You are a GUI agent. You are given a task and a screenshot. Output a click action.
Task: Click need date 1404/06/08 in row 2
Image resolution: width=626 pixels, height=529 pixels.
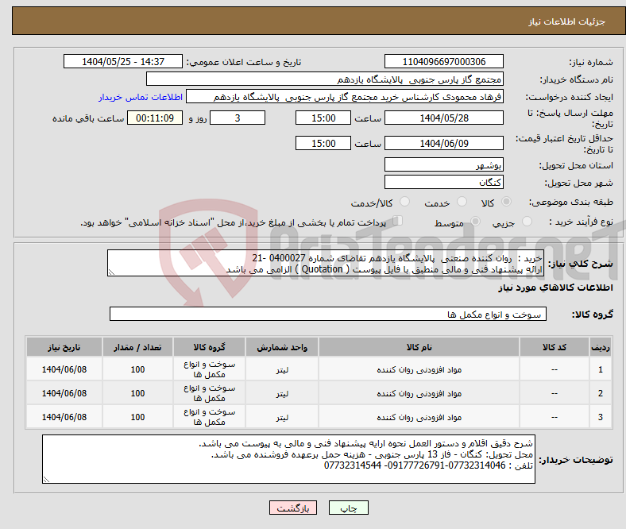pyautogui.click(x=64, y=393)
